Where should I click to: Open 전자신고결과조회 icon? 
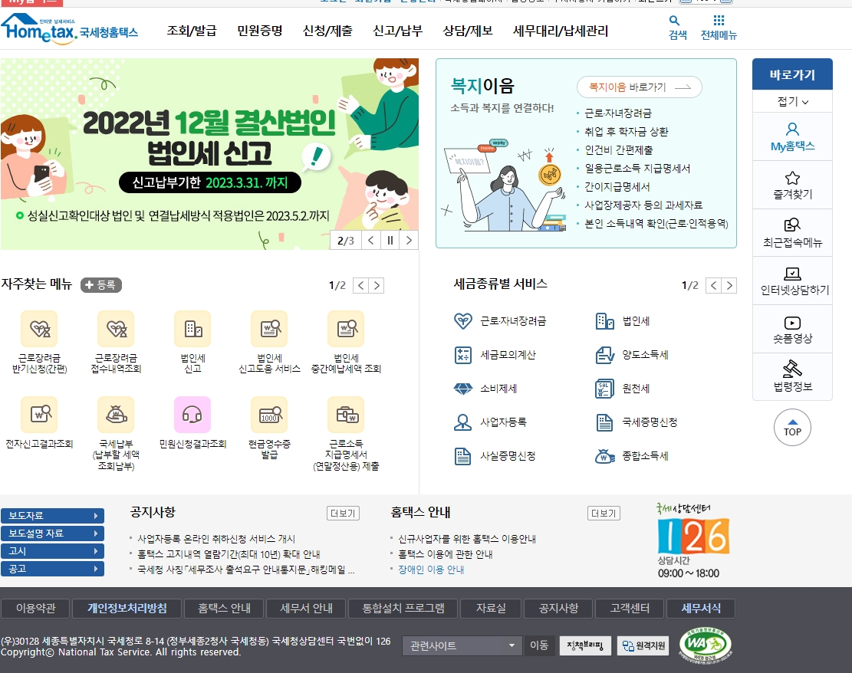(x=39, y=415)
